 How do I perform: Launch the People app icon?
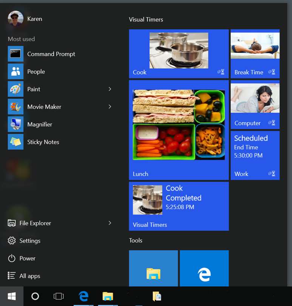point(15,71)
